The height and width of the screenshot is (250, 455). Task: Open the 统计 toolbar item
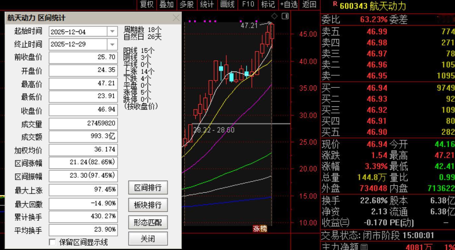[x=207, y=4]
